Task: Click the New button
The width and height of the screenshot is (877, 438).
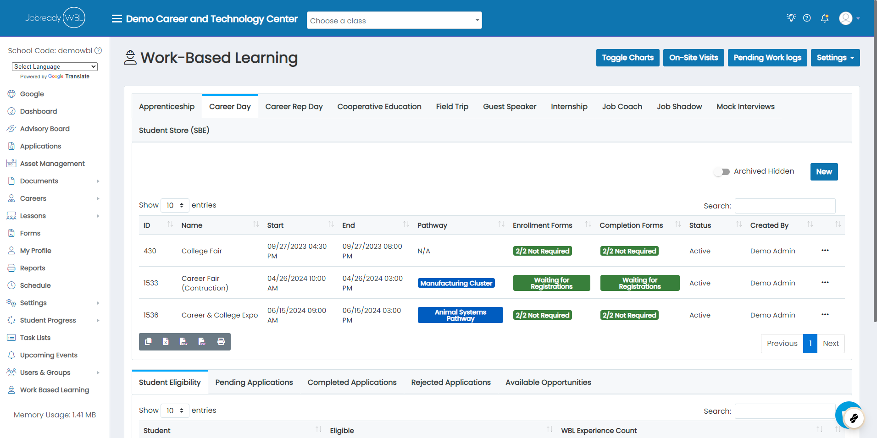Action: click(824, 172)
